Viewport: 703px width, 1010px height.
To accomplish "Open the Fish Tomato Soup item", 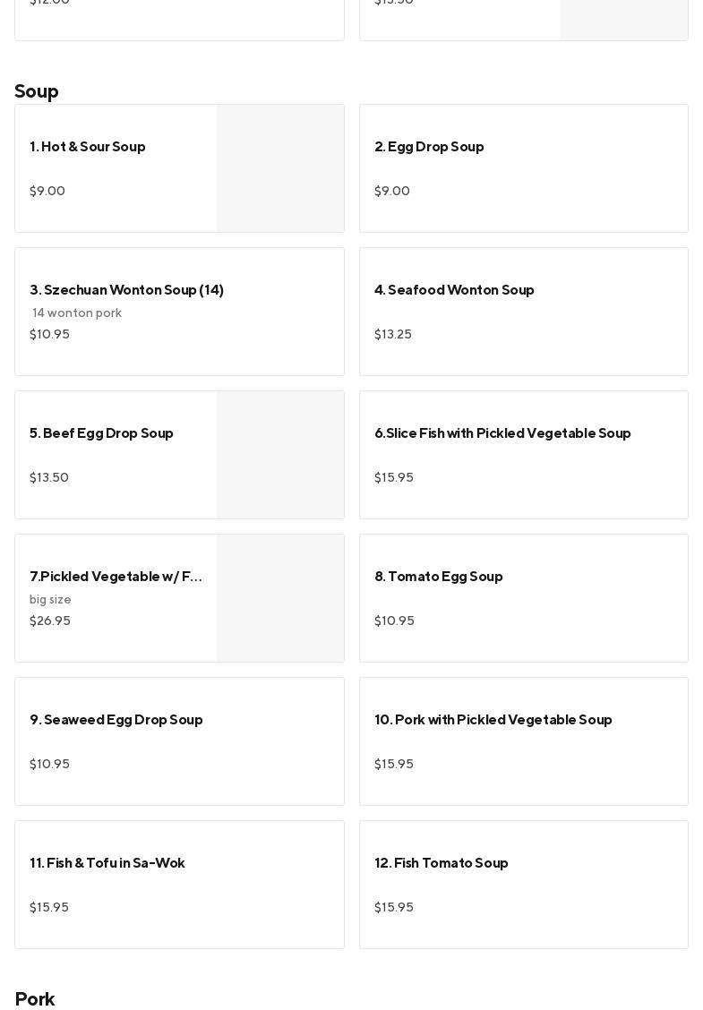I will (x=442, y=863).
